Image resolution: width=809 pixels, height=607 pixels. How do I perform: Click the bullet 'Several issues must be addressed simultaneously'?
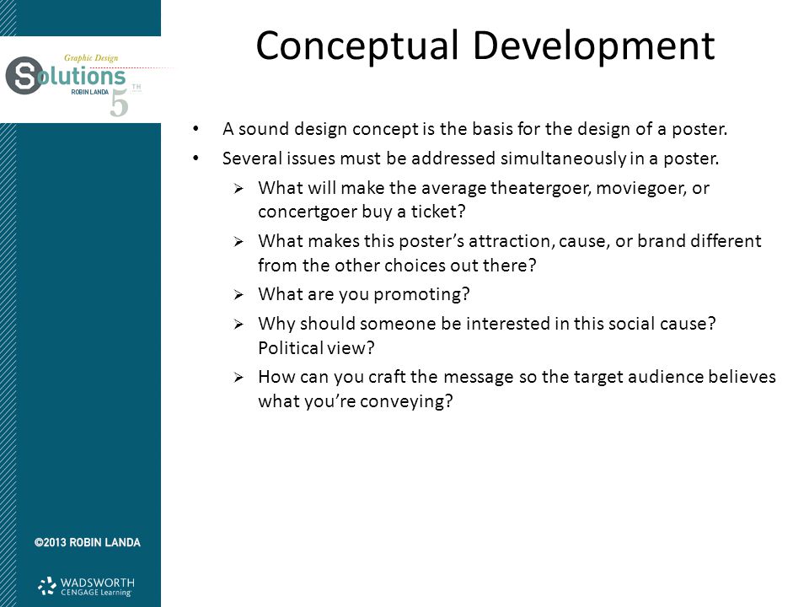click(x=470, y=158)
